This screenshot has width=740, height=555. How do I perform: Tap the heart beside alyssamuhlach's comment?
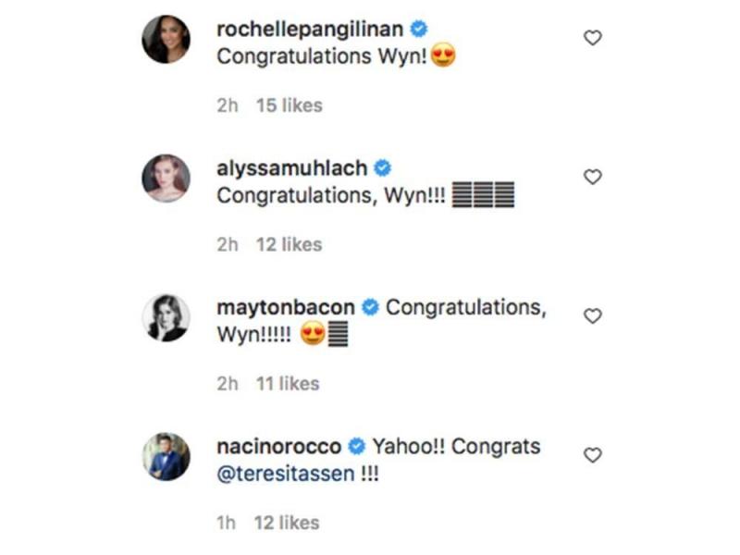pos(593,177)
